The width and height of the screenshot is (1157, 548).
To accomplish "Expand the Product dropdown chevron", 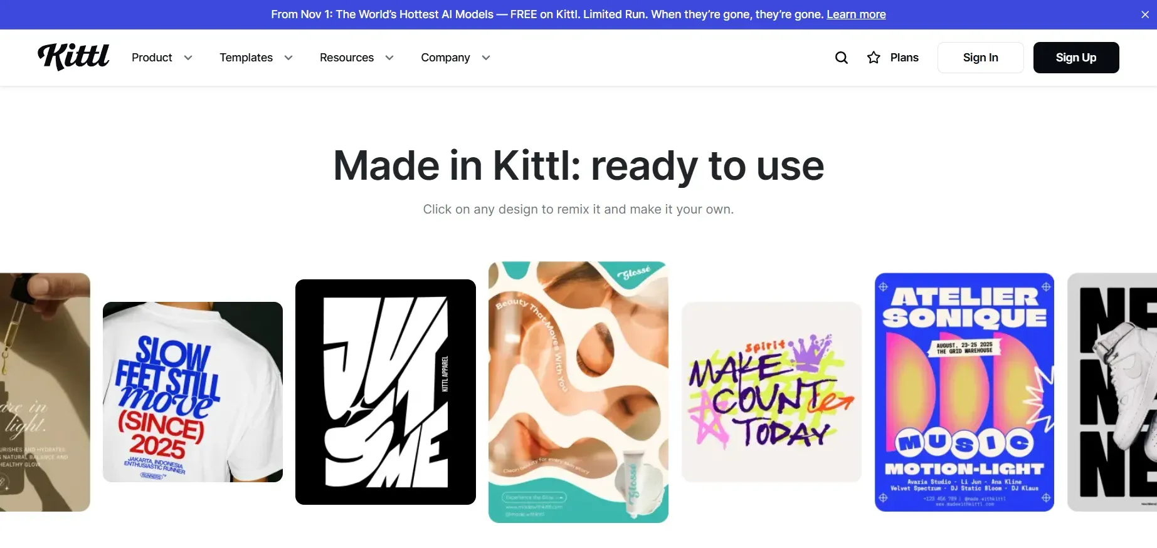I will coord(188,58).
